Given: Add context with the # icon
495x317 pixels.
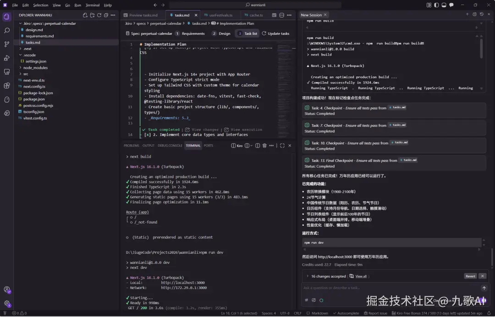Looking at the screenshot, I should [306, 301].
